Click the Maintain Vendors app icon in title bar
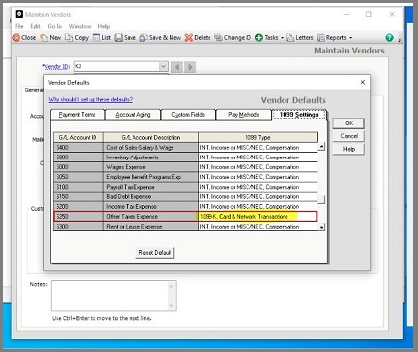Screen dimensions: 418x352 [x=19, y=14]
